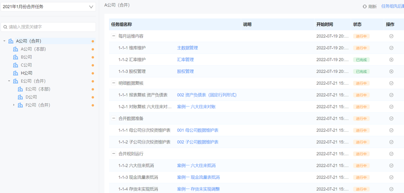Click the check icon in 六大往来抵消 row
The height and width of the screenshot is (193, 404).
coord(391,165)
